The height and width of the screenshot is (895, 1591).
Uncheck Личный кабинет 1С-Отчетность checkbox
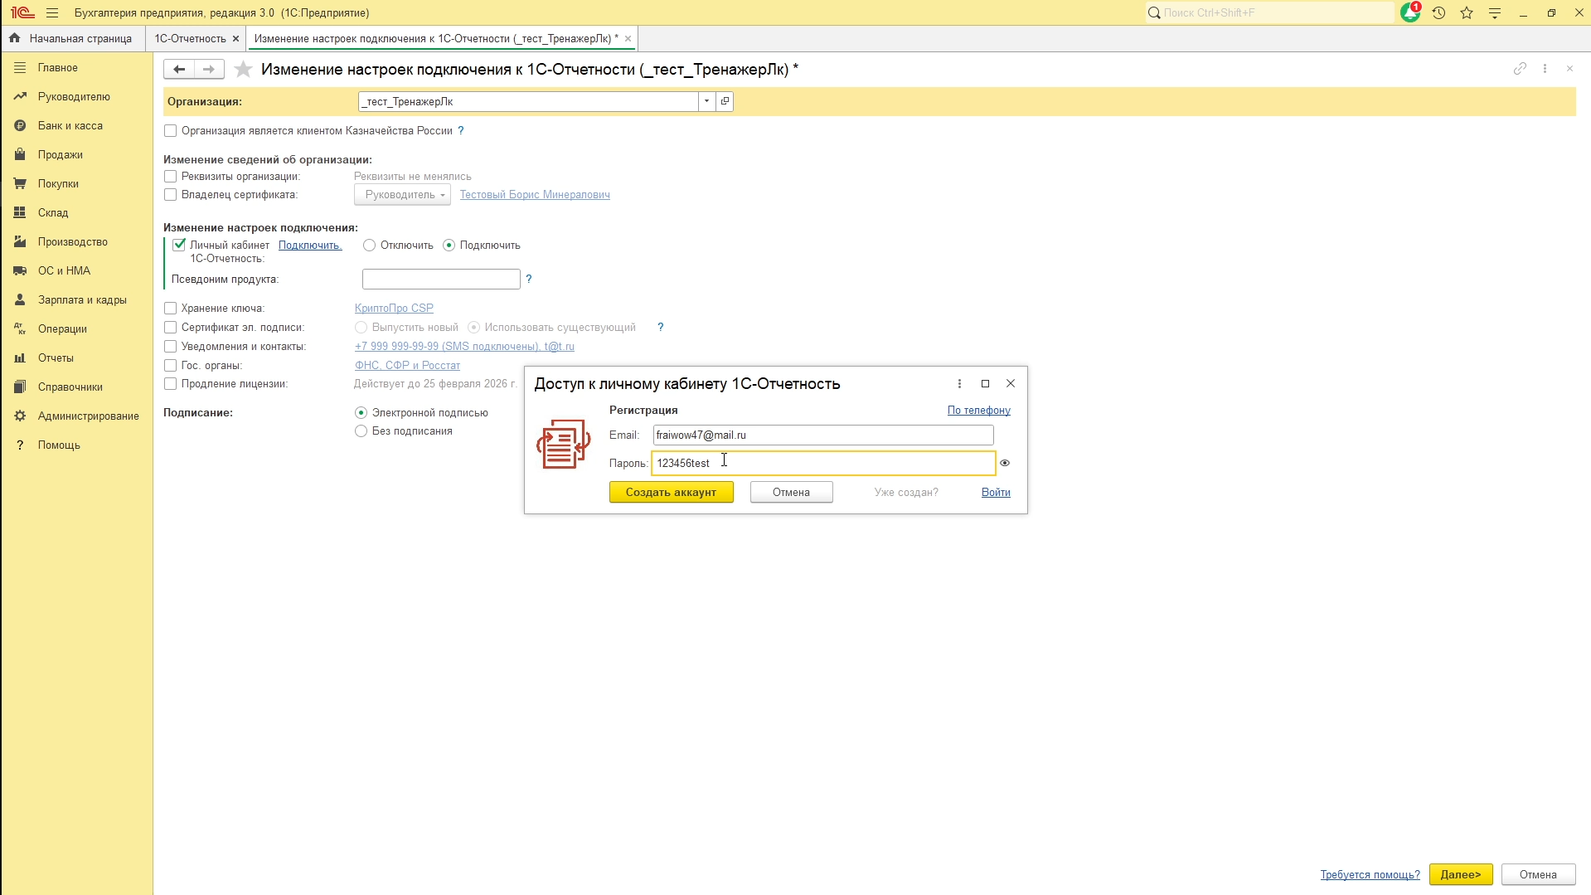click(179, 245)
